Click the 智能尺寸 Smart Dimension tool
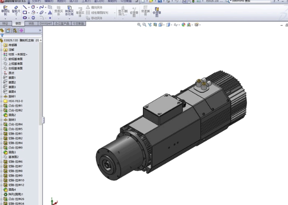Screen dimensions: 288x205 [16, 11]
